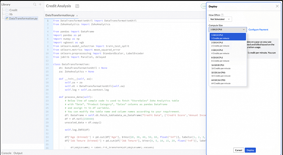Choose 8 GB (8 CPU) option
283x155 pixels.
(228, 59)
